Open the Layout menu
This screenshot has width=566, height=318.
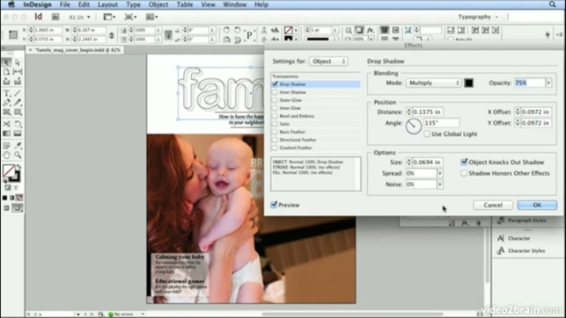[107, 4]
